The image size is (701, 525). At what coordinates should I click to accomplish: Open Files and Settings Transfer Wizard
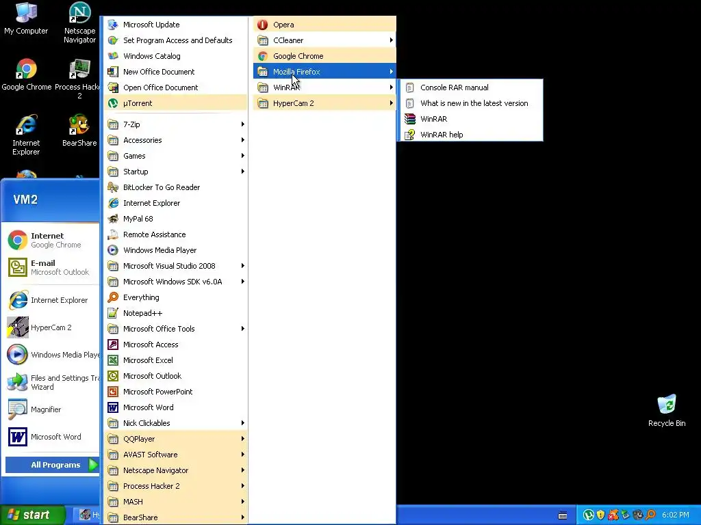point(52,382)
